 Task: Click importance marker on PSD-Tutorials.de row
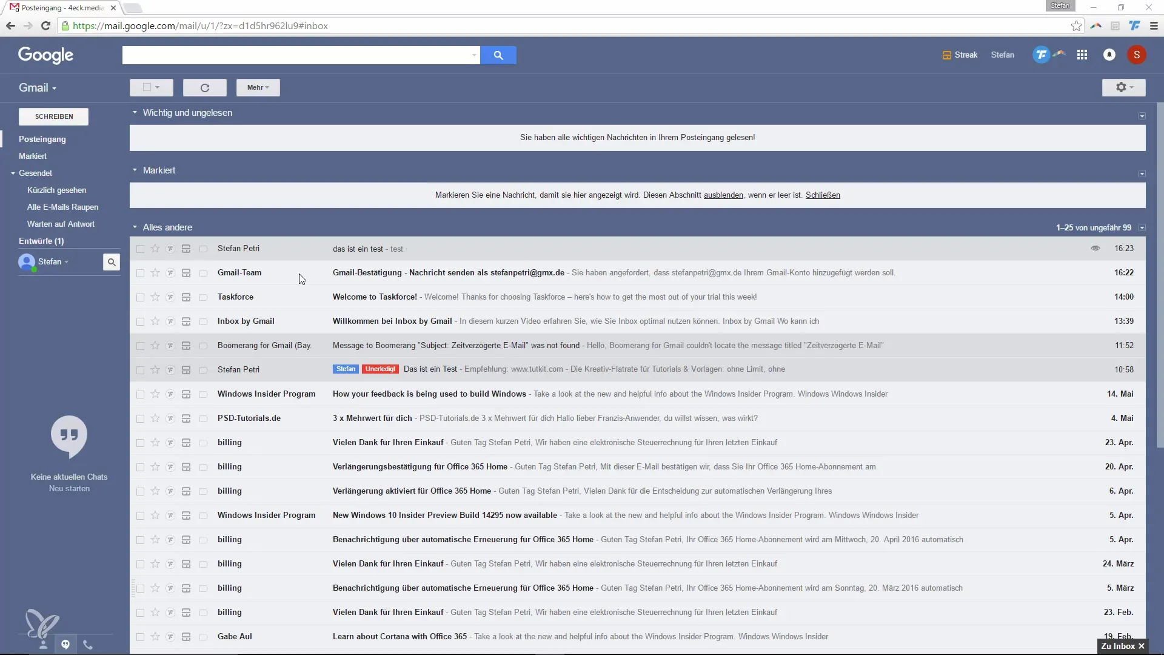tap(204, 418)
